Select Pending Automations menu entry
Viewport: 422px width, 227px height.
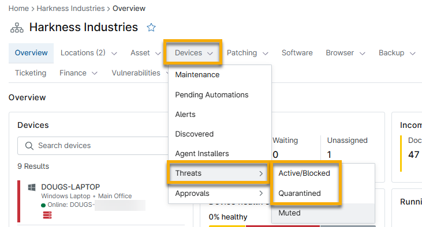point(219,95)
